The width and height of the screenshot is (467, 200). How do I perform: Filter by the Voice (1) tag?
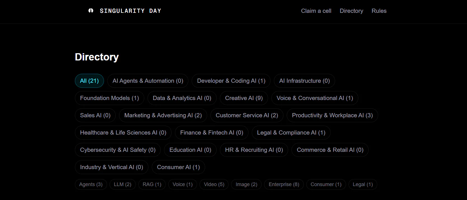click(182, 184)
